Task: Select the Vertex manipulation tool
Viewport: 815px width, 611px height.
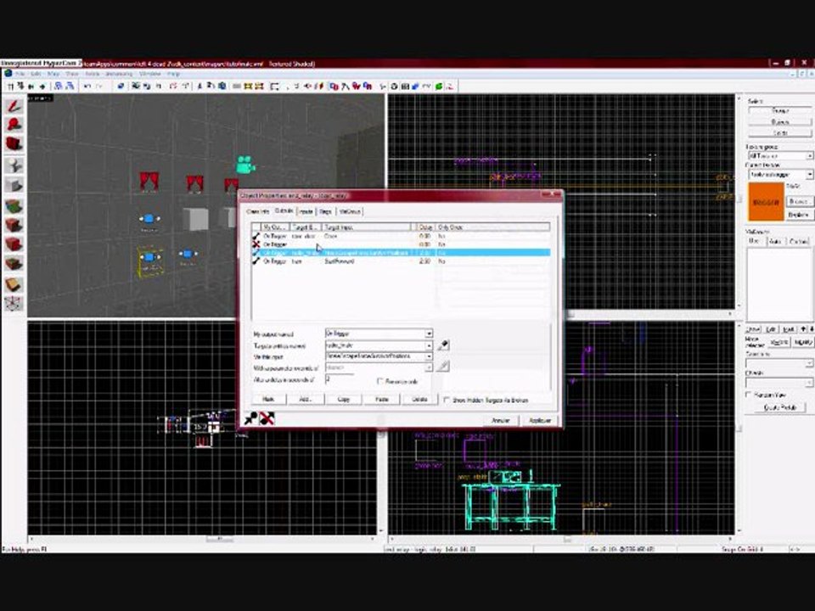Action: coord(14,304)
